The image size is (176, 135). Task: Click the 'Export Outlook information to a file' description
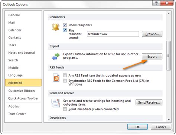101,56
